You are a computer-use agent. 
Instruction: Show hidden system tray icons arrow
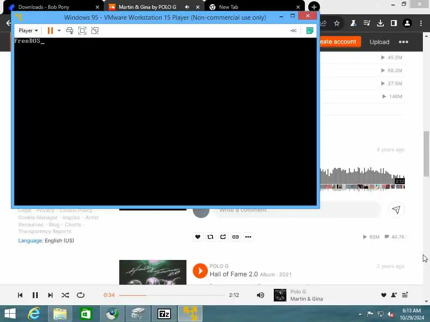point(360,314)
